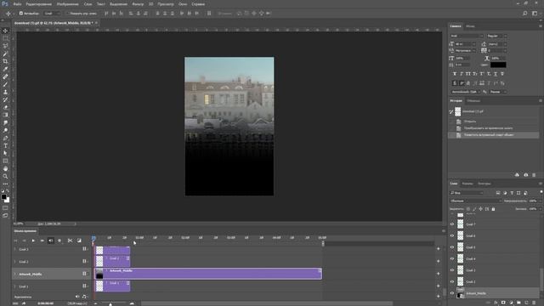544x306 pixels.
Task: Open the layer blending mode dropdown
Action: pos(475,201)
